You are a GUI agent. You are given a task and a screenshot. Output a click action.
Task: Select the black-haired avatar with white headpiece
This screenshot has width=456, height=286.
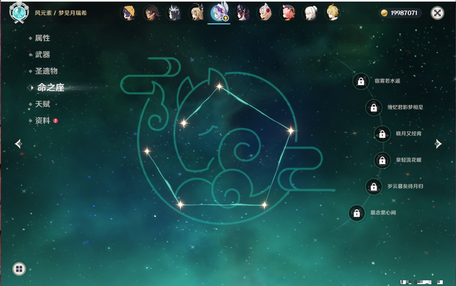pyautogui.click(x=174, y=13)
